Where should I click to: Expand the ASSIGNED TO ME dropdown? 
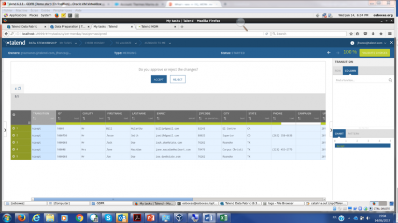point(170,43)
